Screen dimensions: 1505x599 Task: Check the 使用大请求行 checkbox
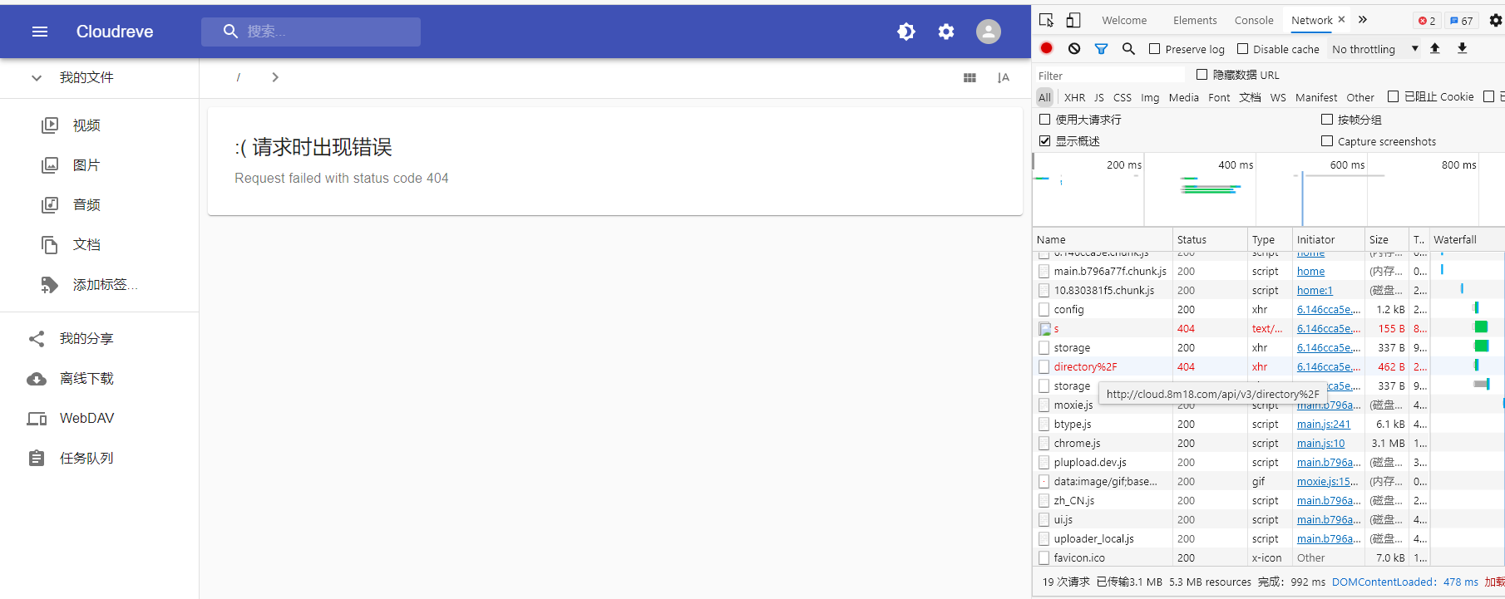(x=1044, y=120)
